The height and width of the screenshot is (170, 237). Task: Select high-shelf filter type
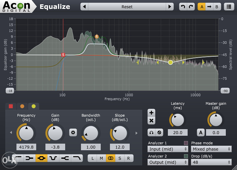coord(65,158)
